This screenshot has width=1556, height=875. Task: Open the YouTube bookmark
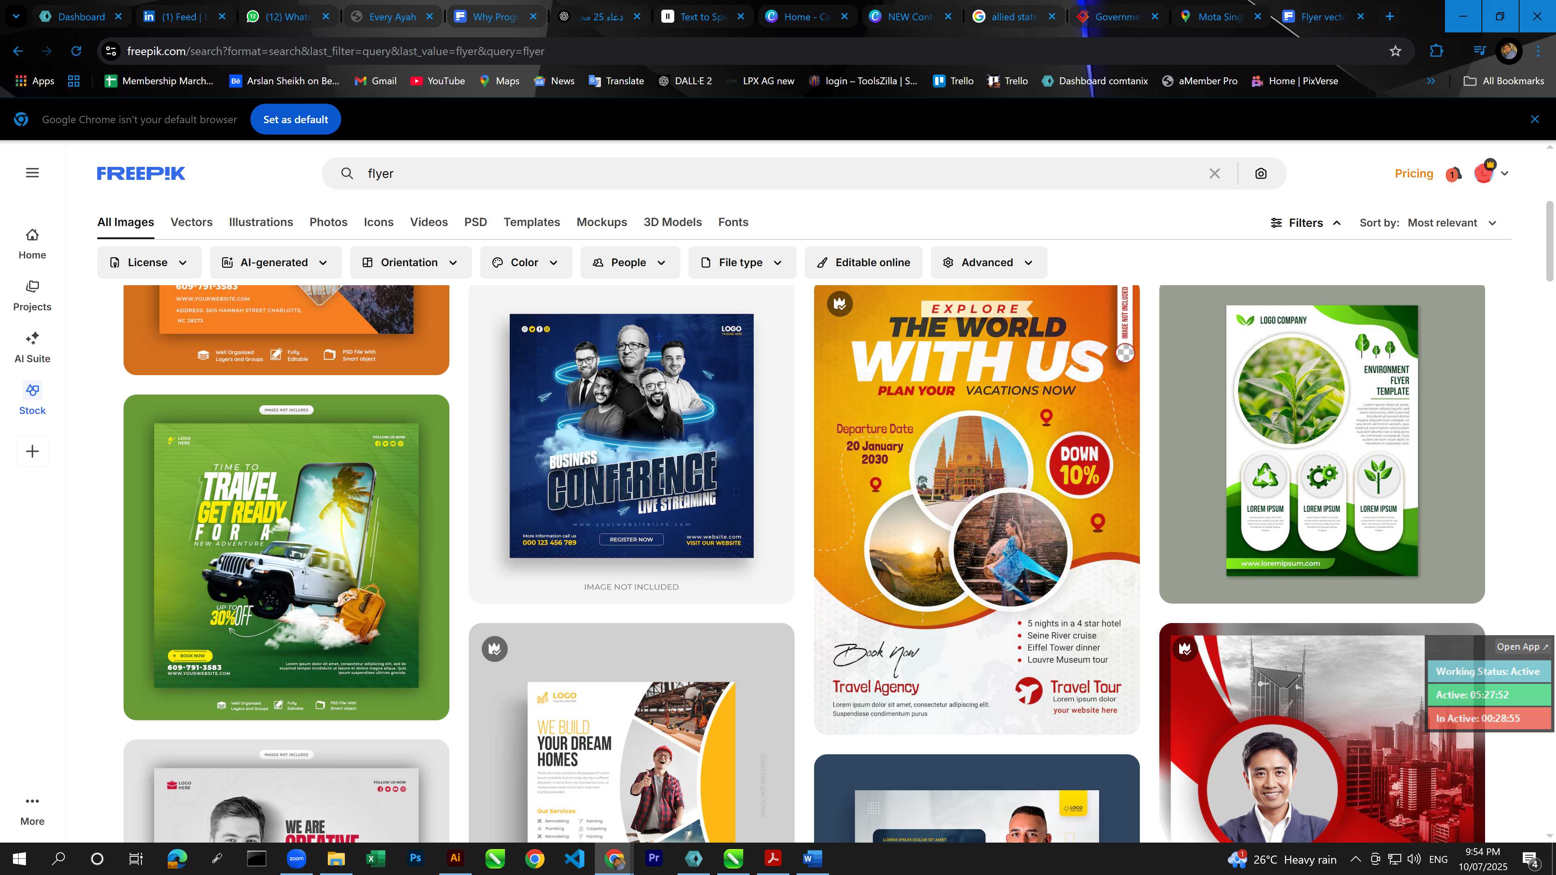[x=437, y=81]
